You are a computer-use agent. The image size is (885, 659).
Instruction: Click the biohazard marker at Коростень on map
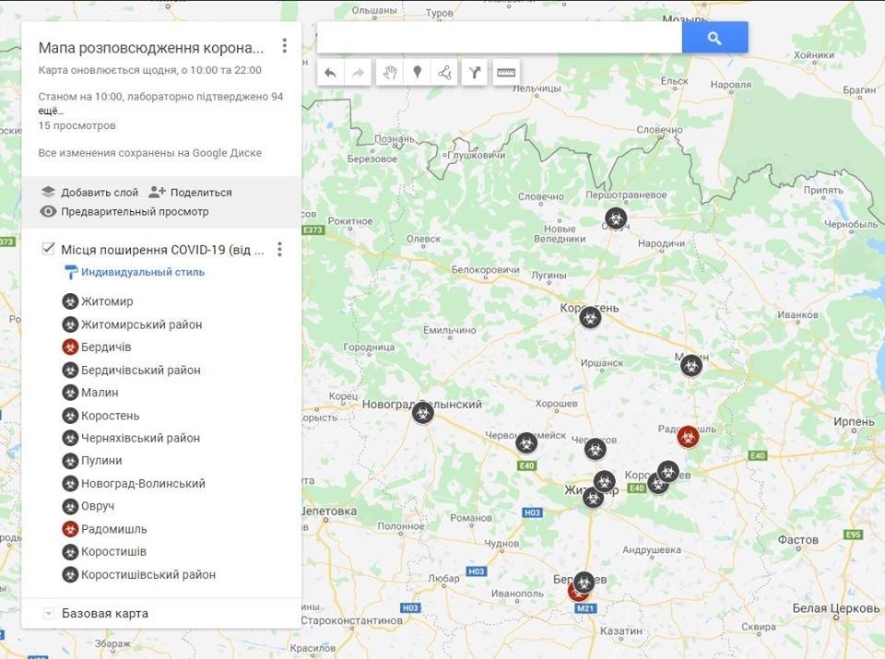590,318
